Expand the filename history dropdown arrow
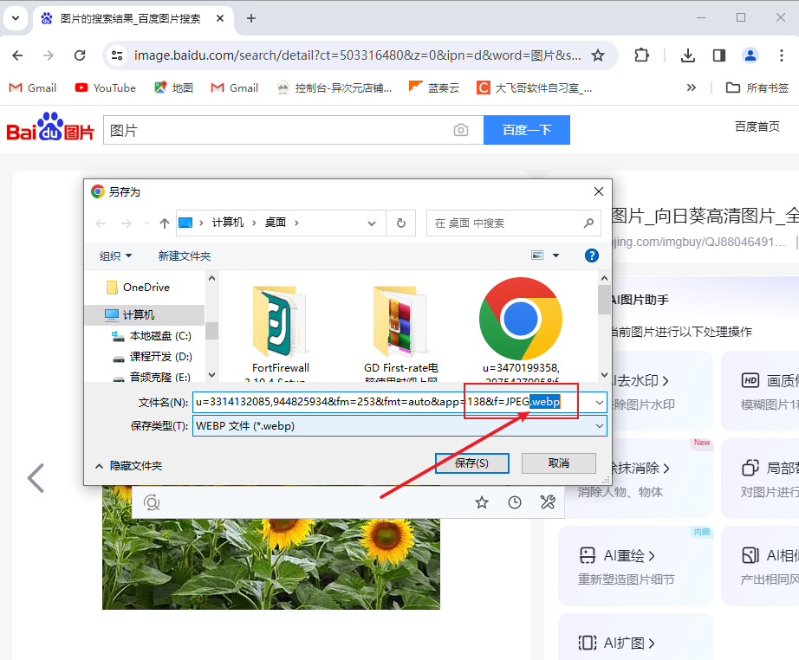799x660 pixels. (600, 402)
